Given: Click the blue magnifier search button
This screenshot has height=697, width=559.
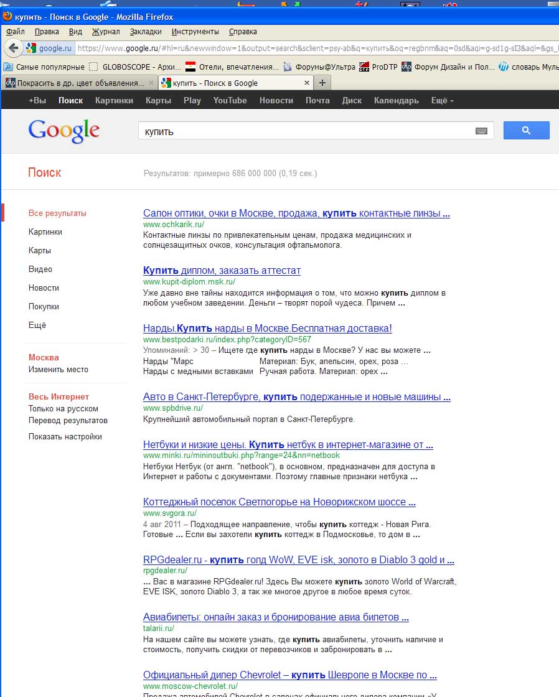Looking at the screenshot, I should click(526, 130).
